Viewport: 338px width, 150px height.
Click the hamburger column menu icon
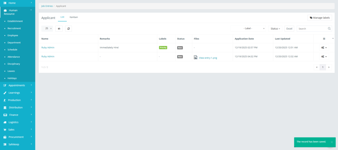(324, 39)
